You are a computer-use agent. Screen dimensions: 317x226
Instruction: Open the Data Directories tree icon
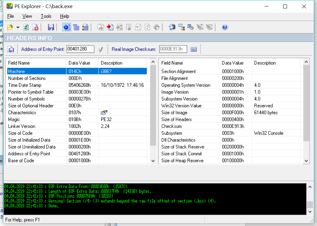(x=76, y=27)
